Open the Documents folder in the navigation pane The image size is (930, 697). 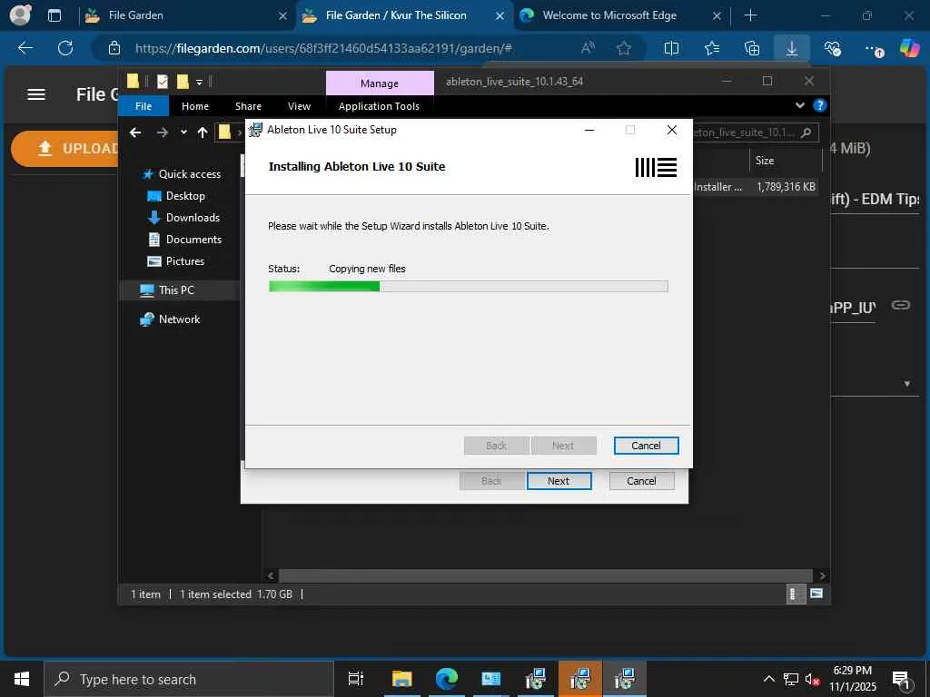click(x=193, y=240)
